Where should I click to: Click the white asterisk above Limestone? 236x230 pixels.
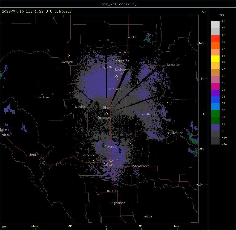pyautogui.click(x=42, y=95)
